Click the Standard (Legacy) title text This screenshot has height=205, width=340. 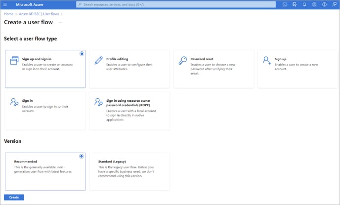[112, 162]
